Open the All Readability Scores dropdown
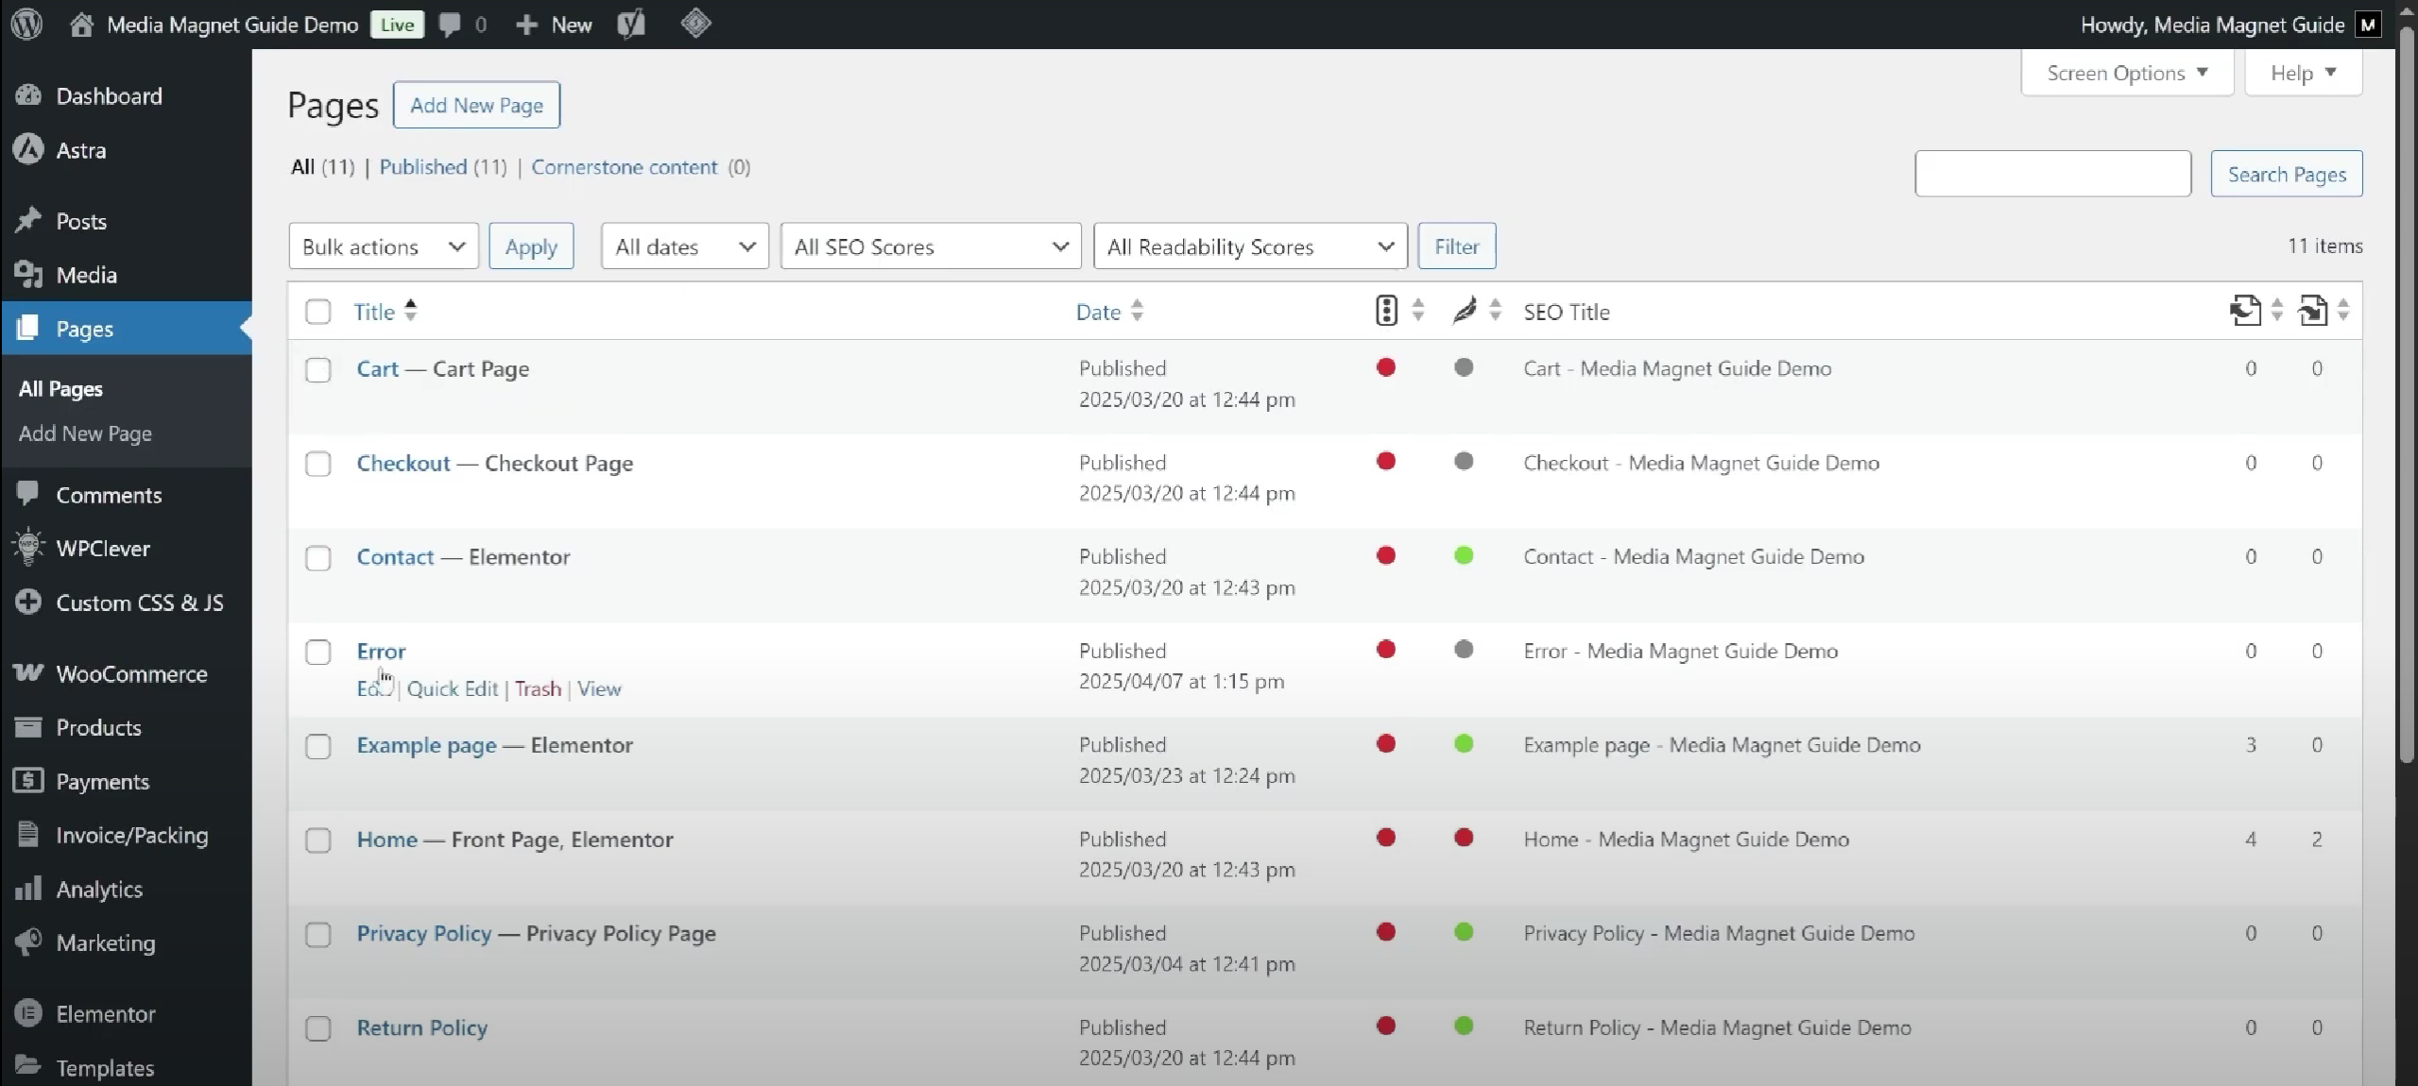Image resolution: width=2418 pixels, height=1086 pixels. coord(1249,246)
